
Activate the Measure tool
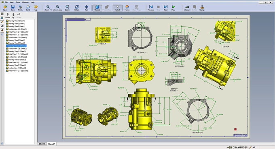coord(187,8)
